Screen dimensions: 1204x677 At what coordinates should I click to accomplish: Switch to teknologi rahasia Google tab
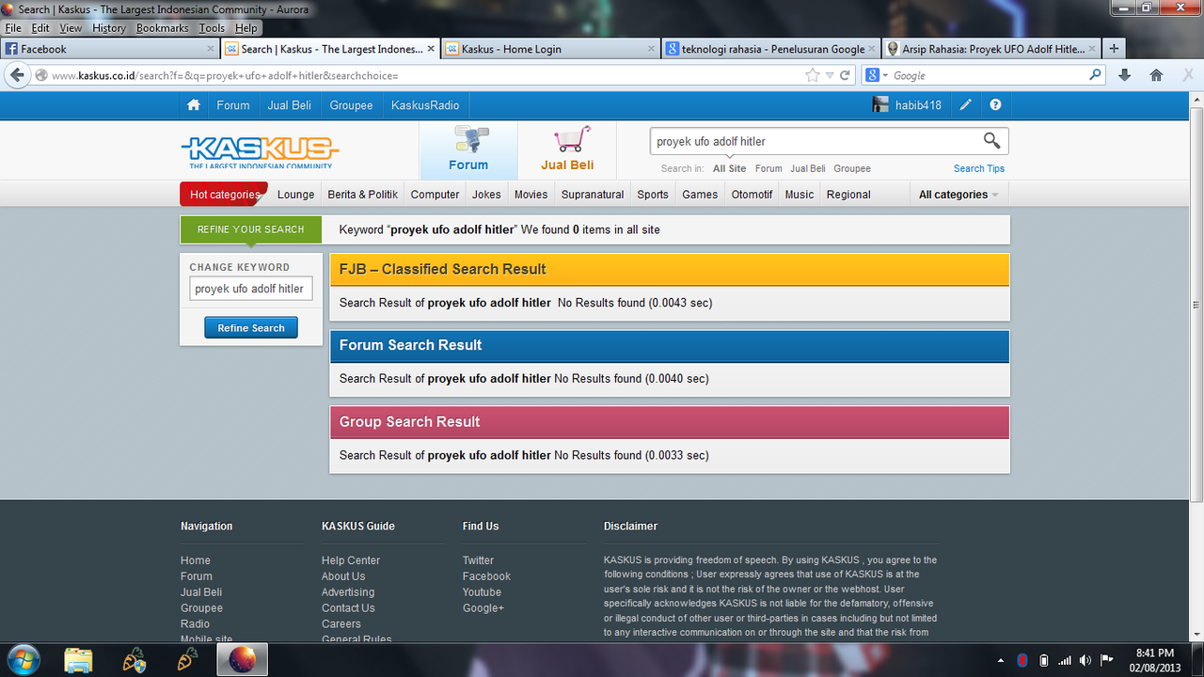pyautogui.click(x=769, y=49)
